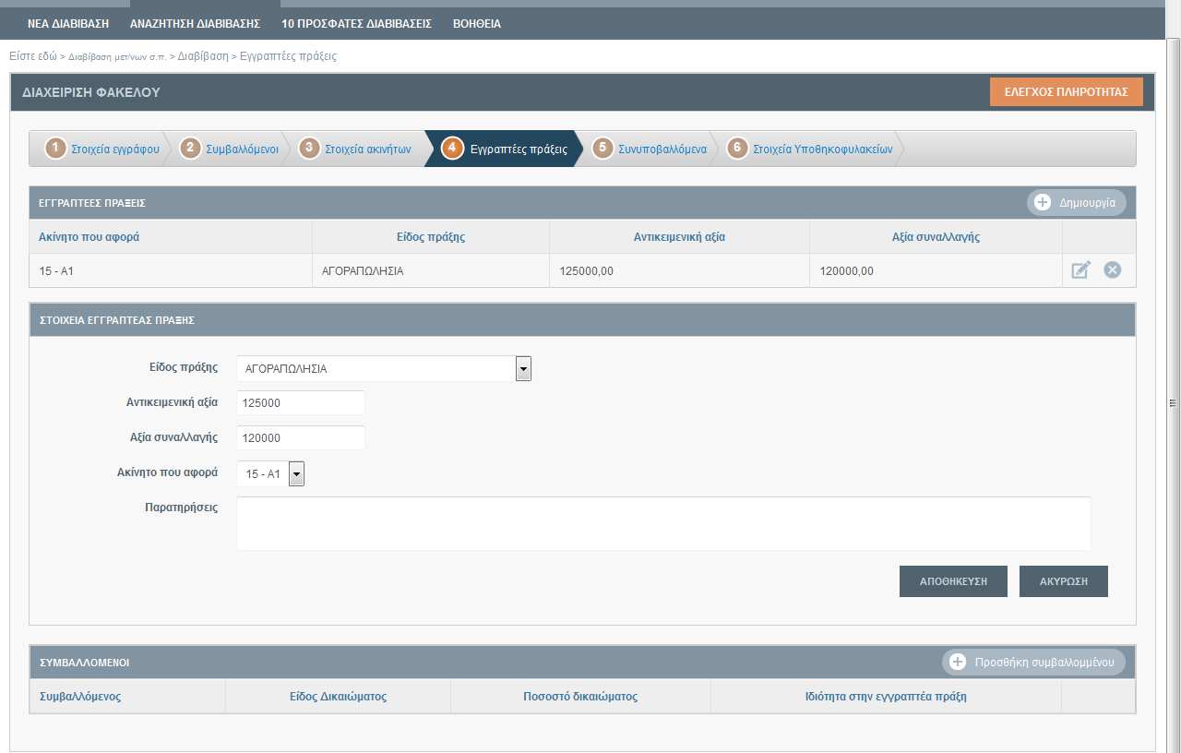
Task: Open the Ακίνητο που αφορά dropdown
Action: pyautogui.click(x=296, y=473)
